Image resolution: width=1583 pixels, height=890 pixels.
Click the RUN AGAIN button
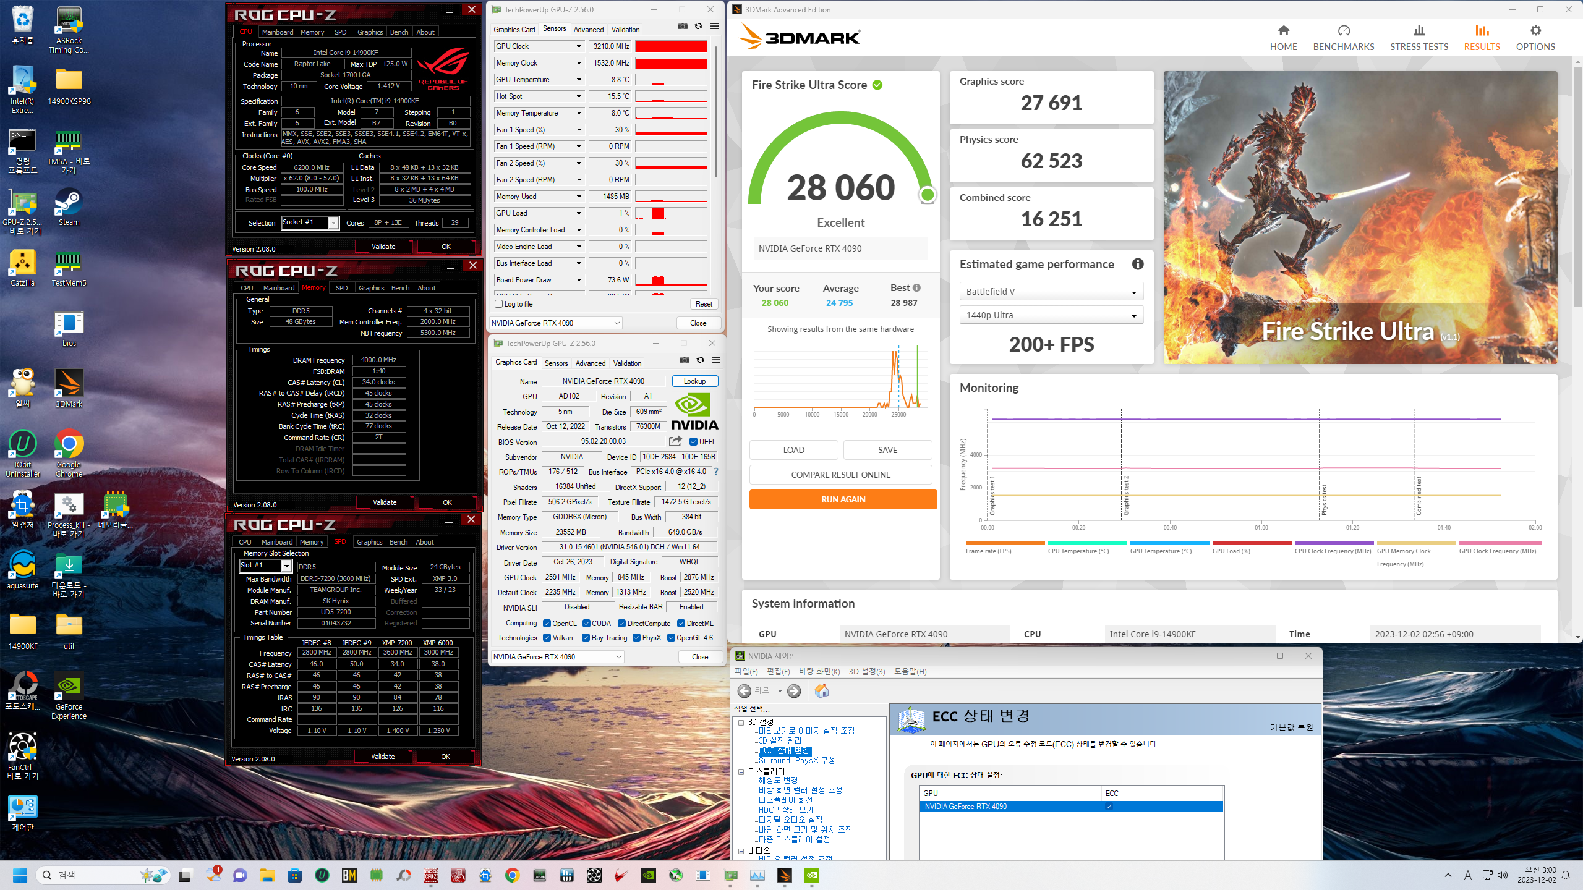click(x=843, y=499)
